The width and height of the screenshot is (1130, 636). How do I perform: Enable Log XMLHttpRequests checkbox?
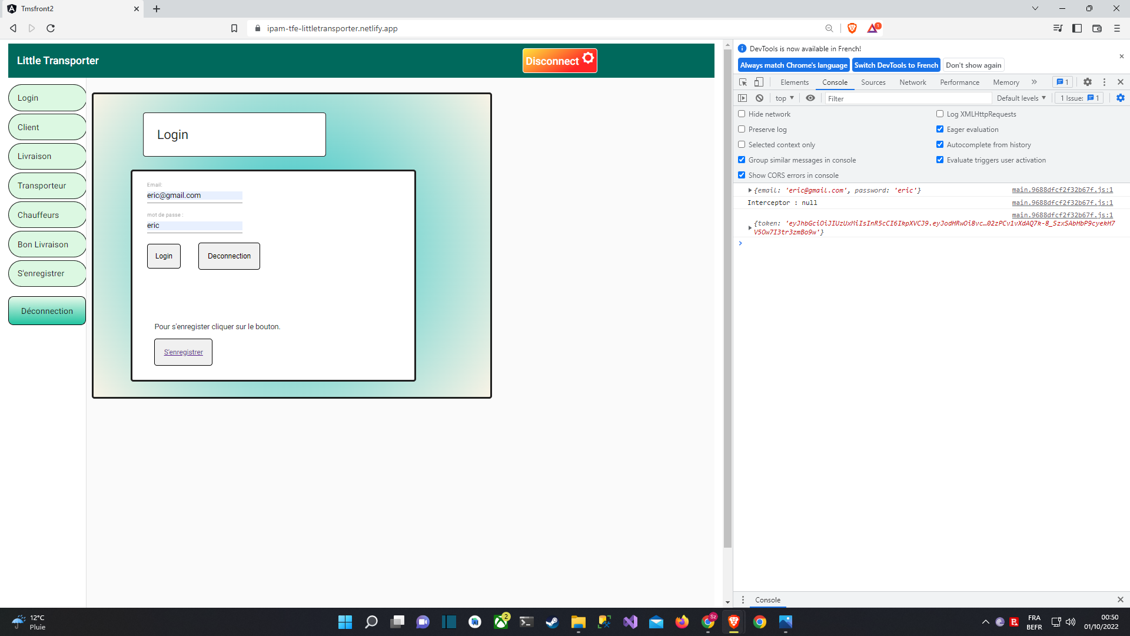tap(940, 114)
